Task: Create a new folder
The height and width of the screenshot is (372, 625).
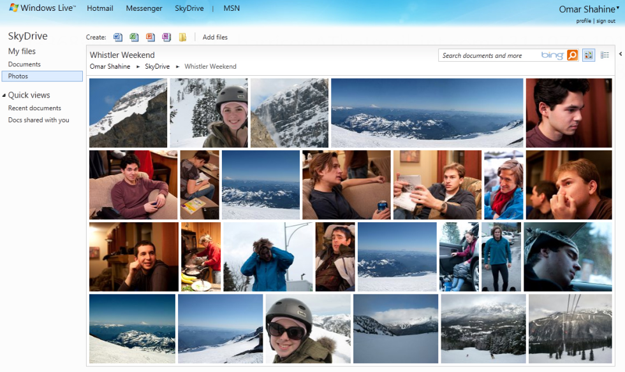Action: [183, 37]
